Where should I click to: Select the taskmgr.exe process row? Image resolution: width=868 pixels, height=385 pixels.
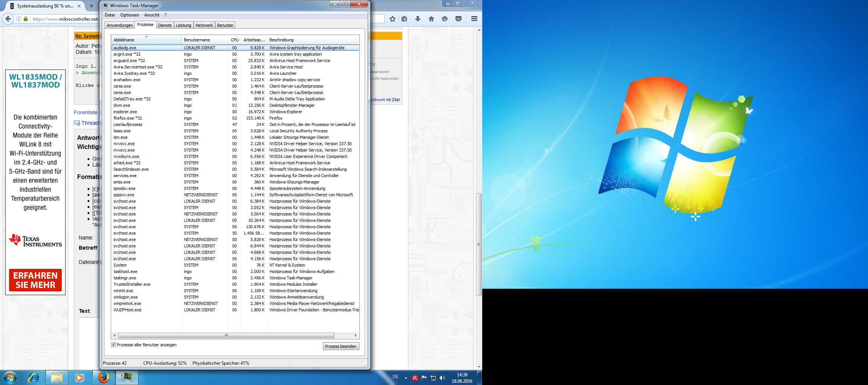click(x=235, y=278)
